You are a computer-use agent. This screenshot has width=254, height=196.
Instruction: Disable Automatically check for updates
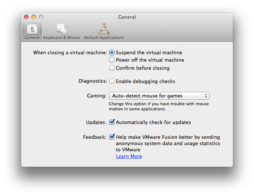112,122
